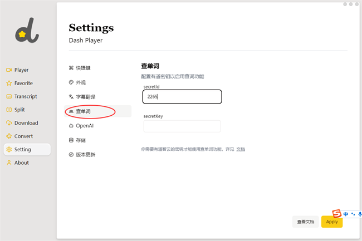This screenshot has width=362, height=241.
Task: Select 查单词 word lookup settings
Action: pos(97,111)
